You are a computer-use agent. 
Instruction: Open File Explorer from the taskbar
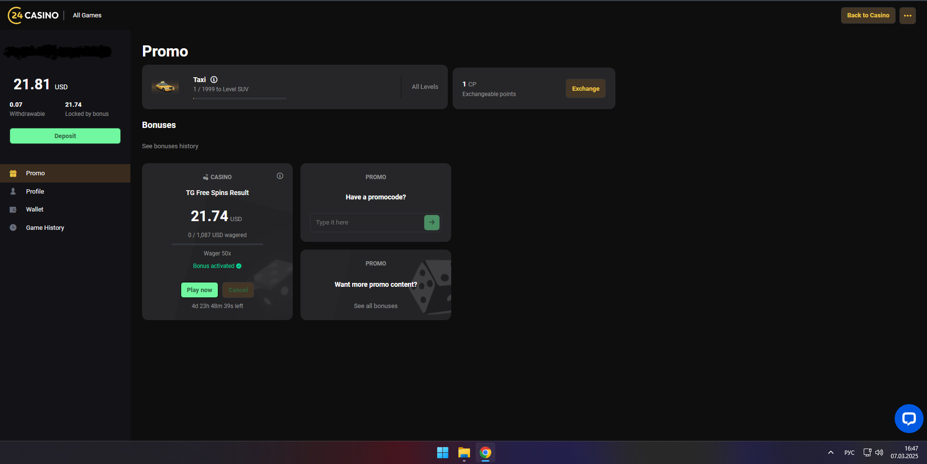pos(464,452)
